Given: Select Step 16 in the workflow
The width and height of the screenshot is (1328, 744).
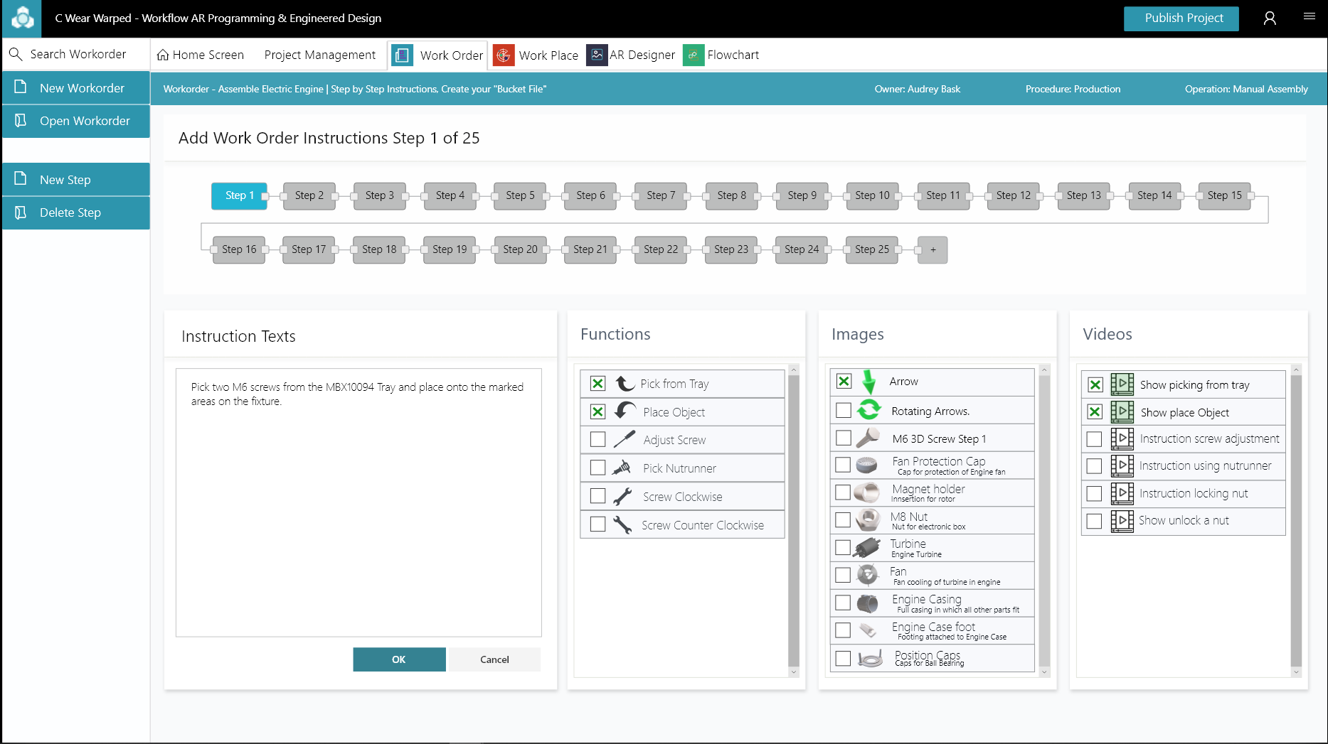Looking at the screenshot, I should (239, 249).
